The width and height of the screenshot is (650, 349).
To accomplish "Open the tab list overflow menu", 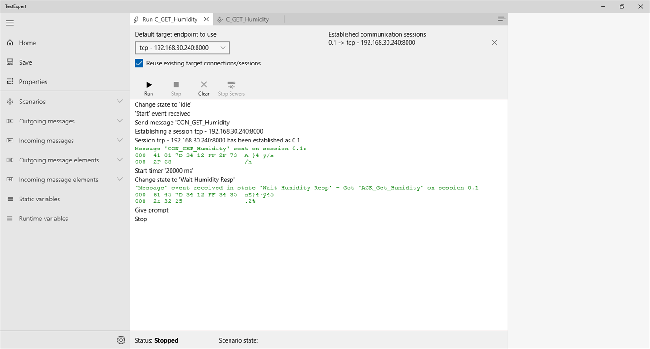I will (x=501, y=19).
